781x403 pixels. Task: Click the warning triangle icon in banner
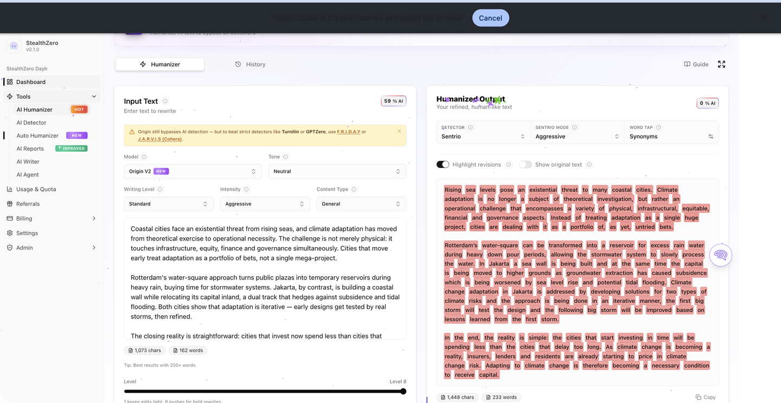(132, 132)
